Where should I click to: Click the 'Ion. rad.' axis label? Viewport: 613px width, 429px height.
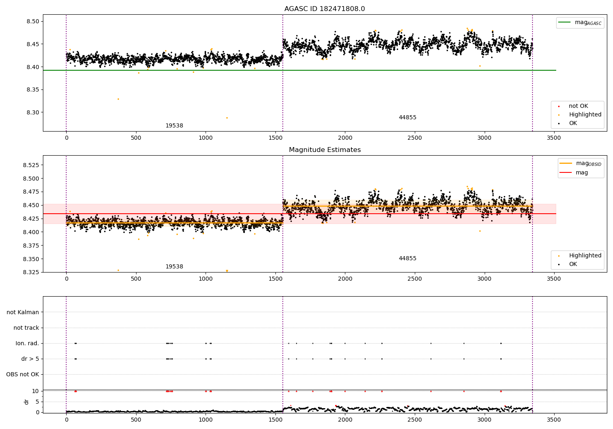tap(27, 343)
